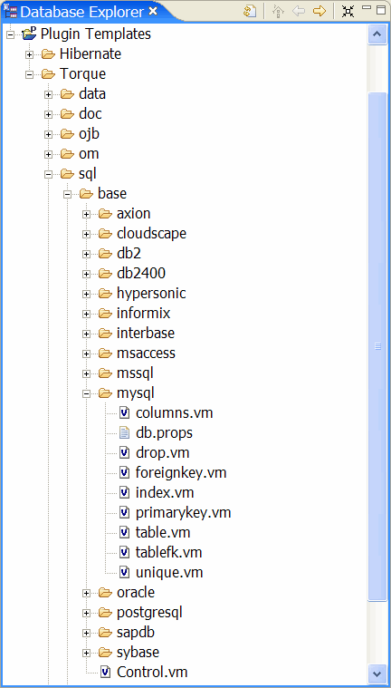Expand the oracle folder
Viewport: 391px width, 688px height.
(86, 593)
